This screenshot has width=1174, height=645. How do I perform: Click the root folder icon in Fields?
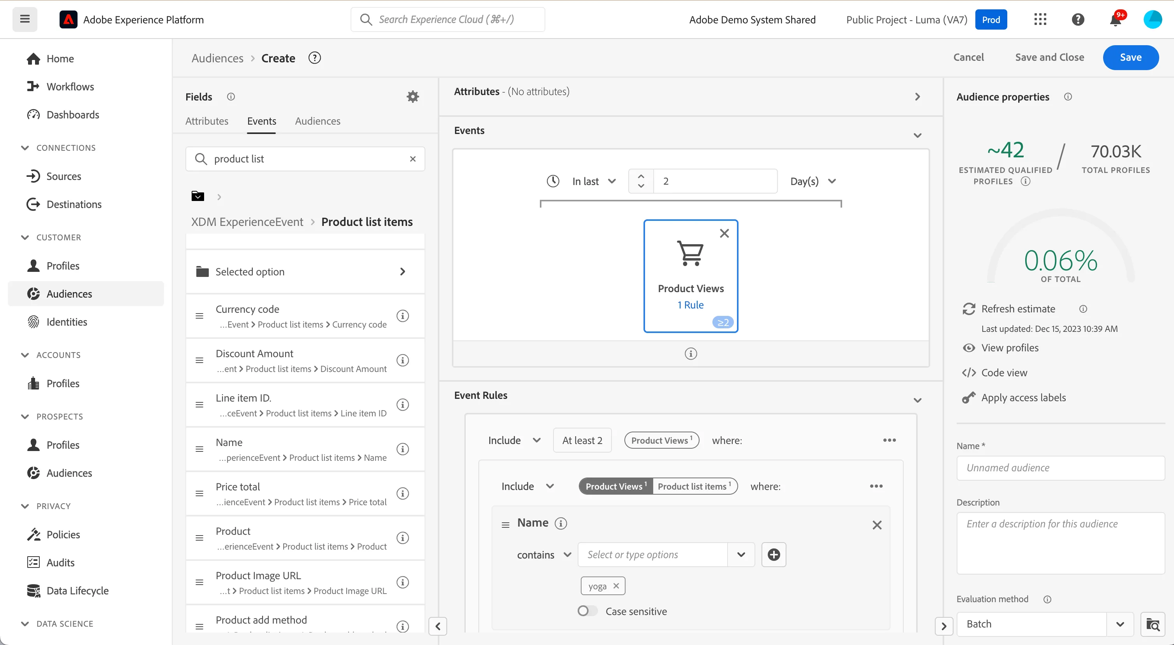(197, 196)
